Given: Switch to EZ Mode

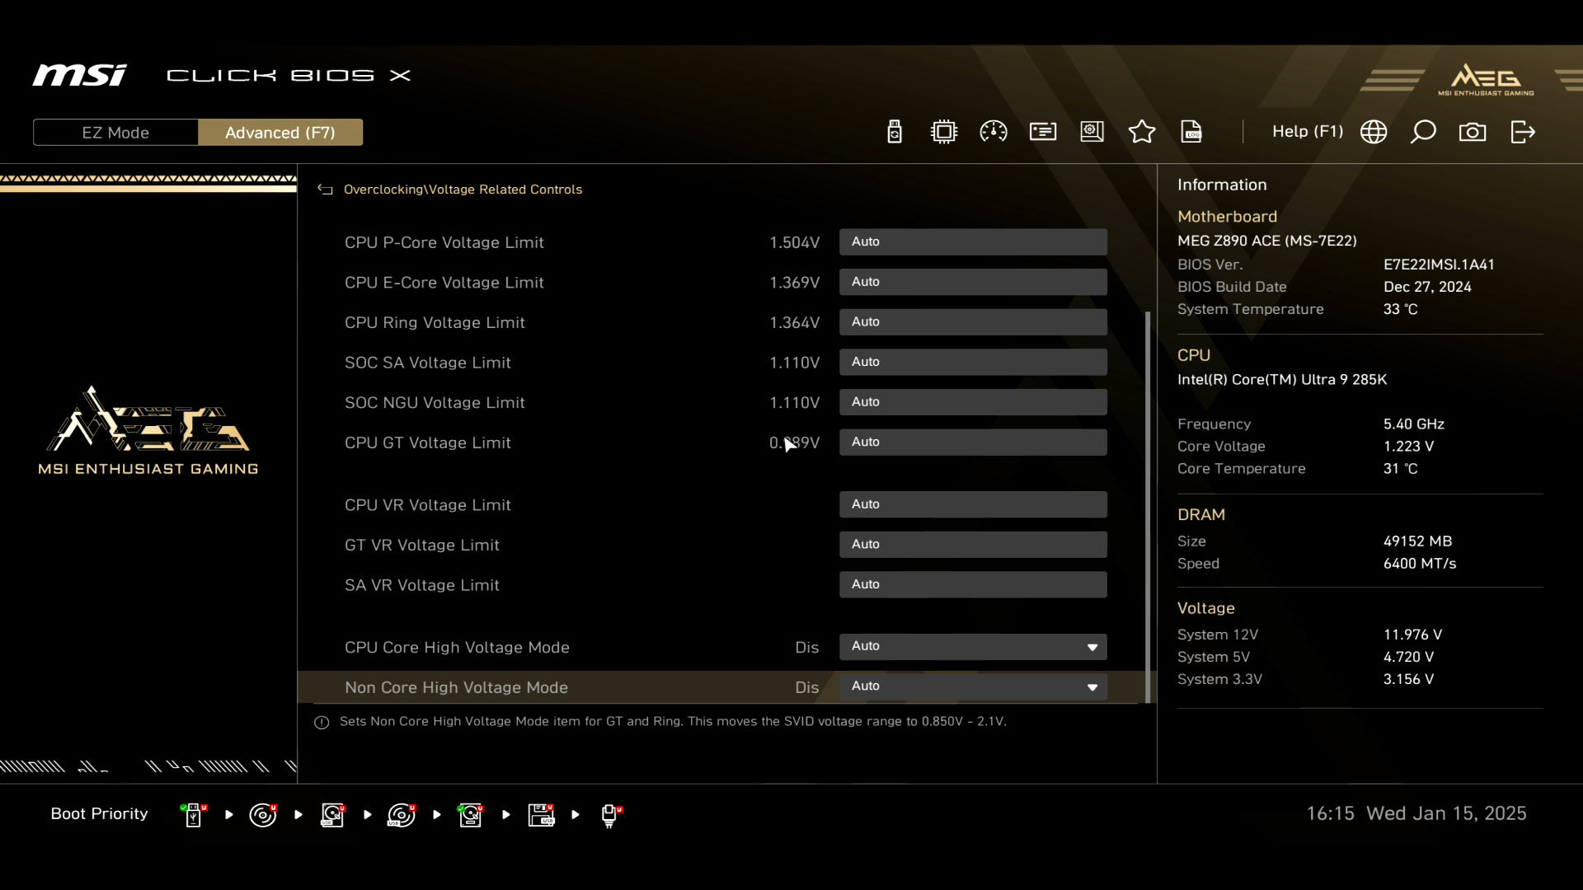Looking at the screenshot, I should 115,133.
